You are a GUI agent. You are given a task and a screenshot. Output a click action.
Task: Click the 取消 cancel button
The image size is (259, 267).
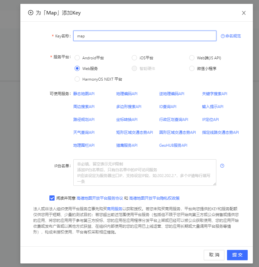214,255
